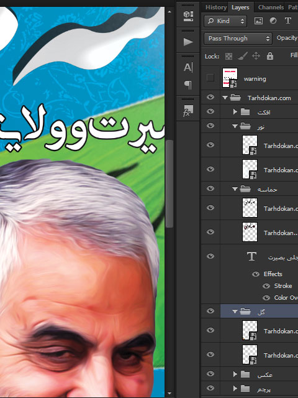Screen dimensions: 298x398
Task: Click canvas scroll up arrow
Action: tap(169, 12)
